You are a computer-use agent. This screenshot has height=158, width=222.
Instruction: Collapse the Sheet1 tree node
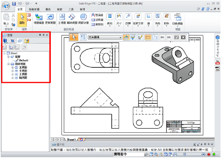[x=4, y=53]
